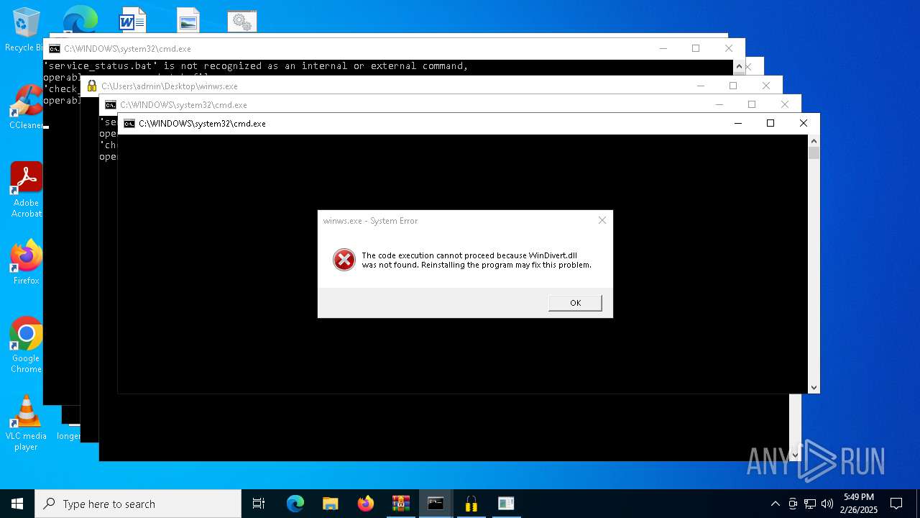
Task: Launch Edge from the taskbar
Action: pyautogui.click(x=295, y=504)
